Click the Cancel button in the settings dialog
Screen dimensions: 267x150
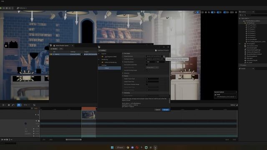coord(158,110)
